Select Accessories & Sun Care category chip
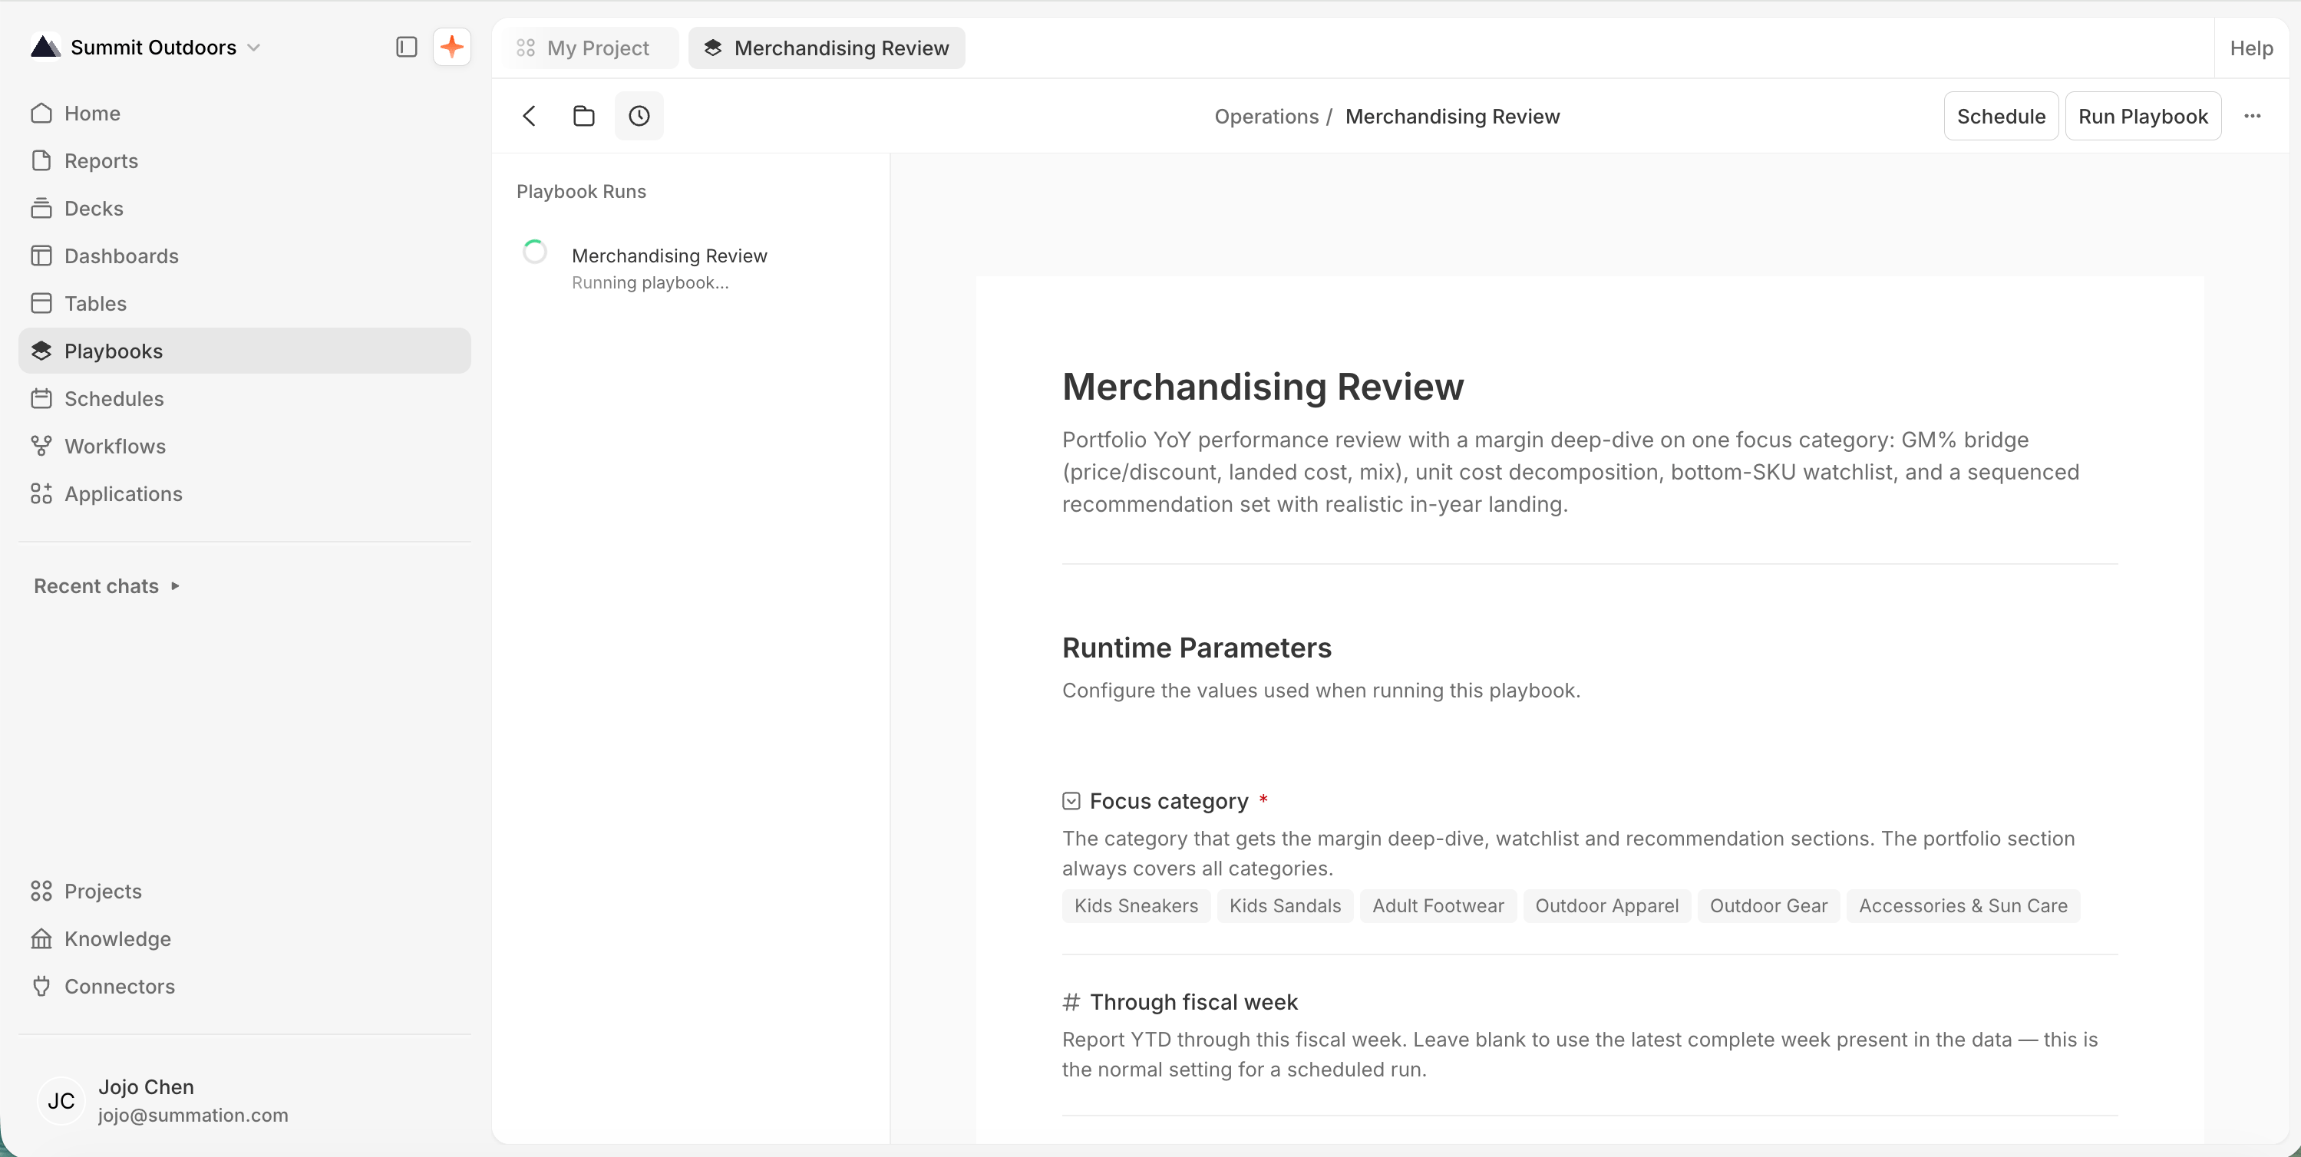This screenshot has height=1157, width=2301. click(x=1963, y=906)
